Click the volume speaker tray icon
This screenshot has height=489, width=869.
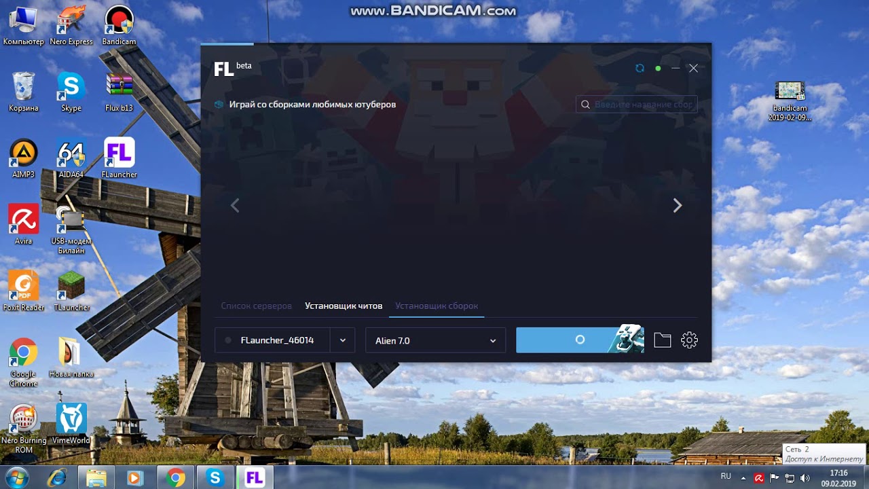click(805, 477)
